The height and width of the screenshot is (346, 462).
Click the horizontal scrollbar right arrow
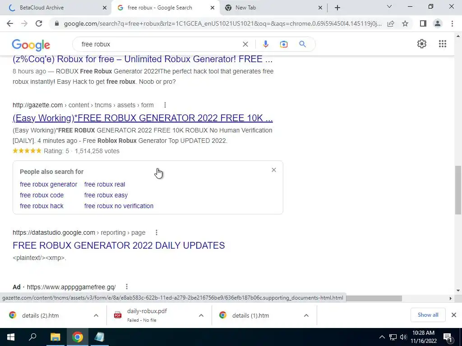coord(451,298)
